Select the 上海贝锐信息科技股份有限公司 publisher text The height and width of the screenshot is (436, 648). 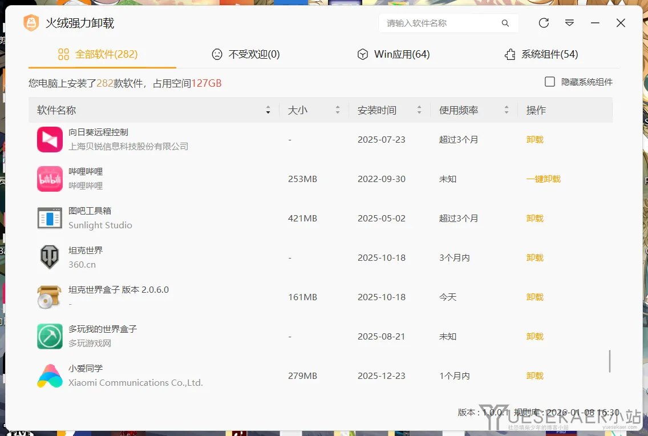coord(128,146)
